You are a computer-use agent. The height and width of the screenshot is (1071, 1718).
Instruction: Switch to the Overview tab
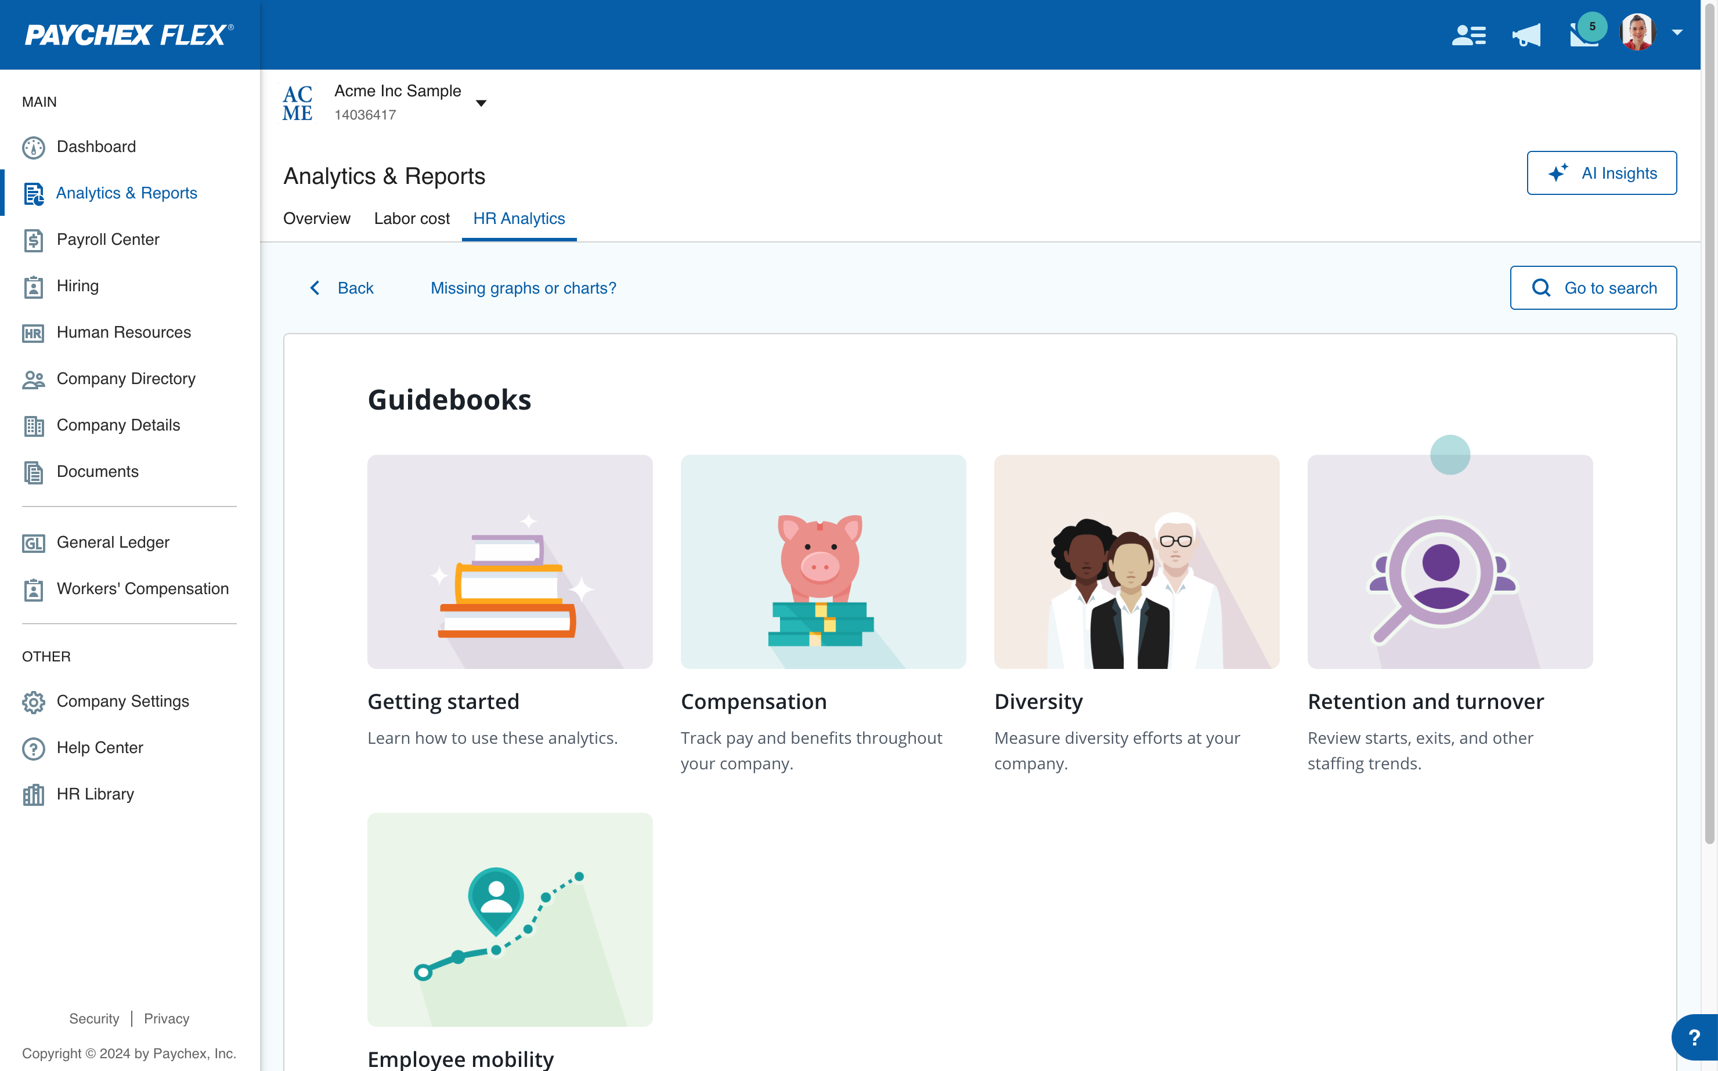(317, 219)
